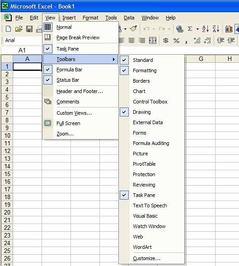Show Comments from the View menu
Screen dimensions: 239x266
coord(80,102)
